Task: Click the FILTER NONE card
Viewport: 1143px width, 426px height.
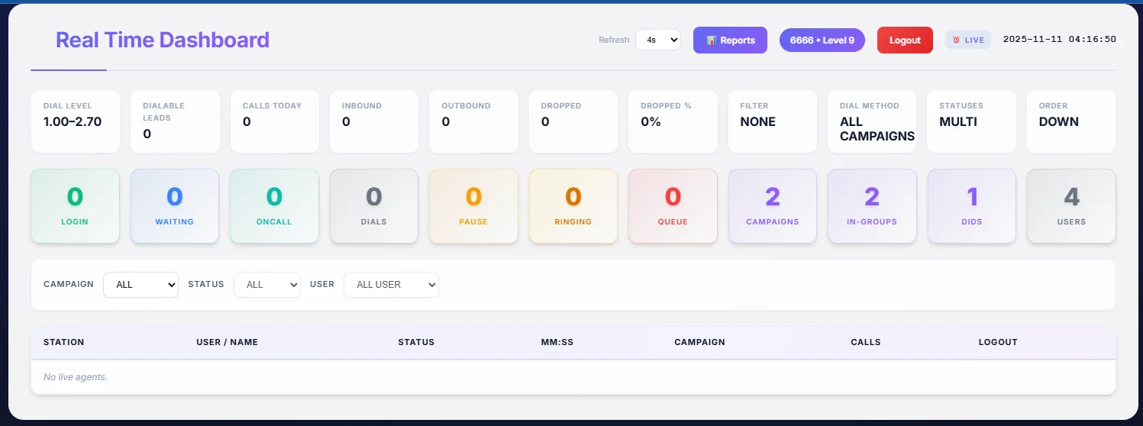Action: [773, 121]
